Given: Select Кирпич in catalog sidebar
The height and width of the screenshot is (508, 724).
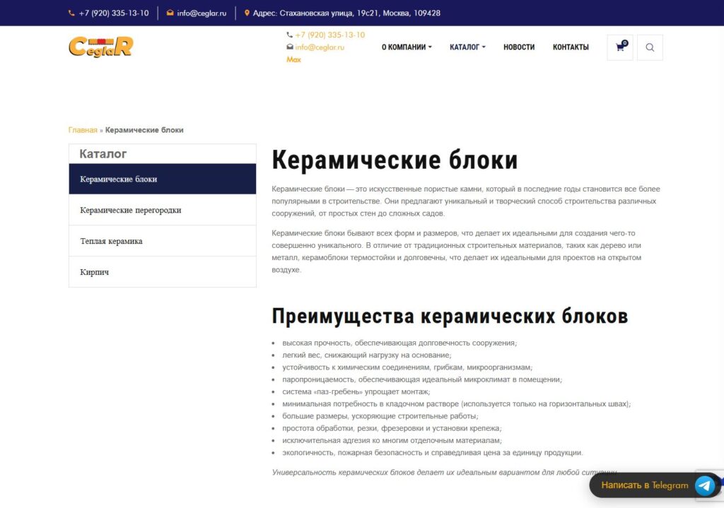Looking at the screenshot, I should coord(163,272).
